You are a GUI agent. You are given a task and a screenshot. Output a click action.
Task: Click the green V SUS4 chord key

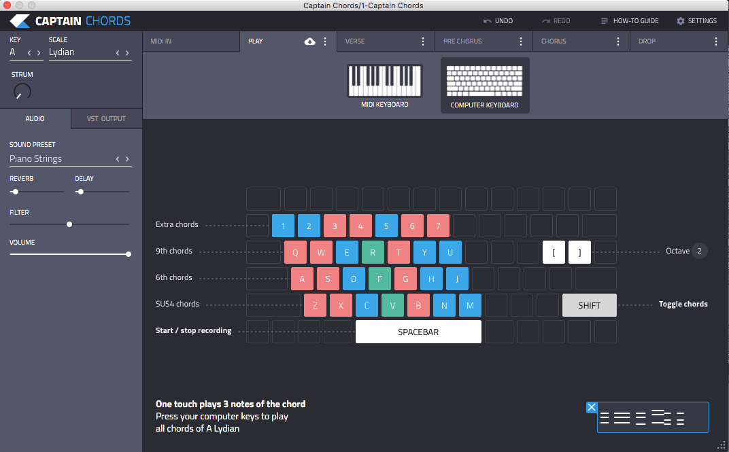393,306
